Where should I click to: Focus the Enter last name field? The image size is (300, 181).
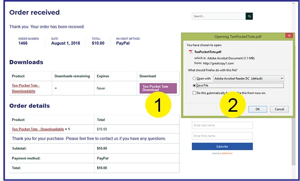222,125
